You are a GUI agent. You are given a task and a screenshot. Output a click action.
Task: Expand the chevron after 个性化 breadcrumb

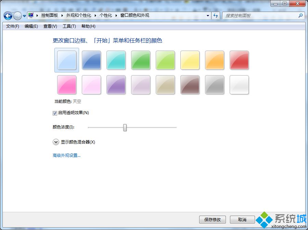pos(116,15)
